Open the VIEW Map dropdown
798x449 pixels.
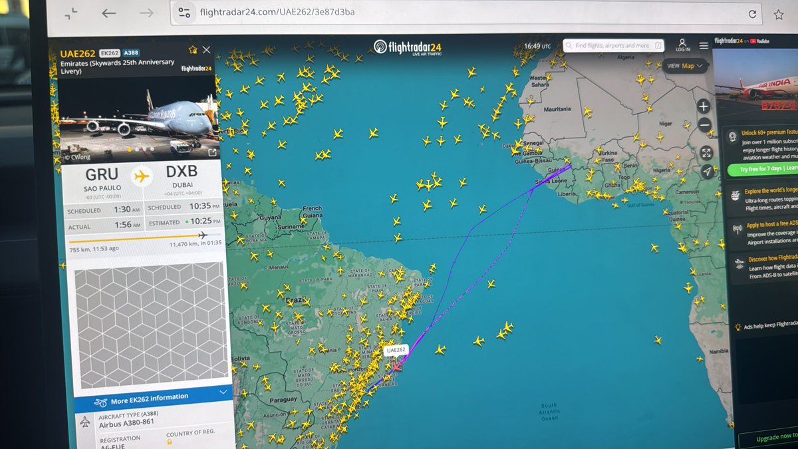684,66
